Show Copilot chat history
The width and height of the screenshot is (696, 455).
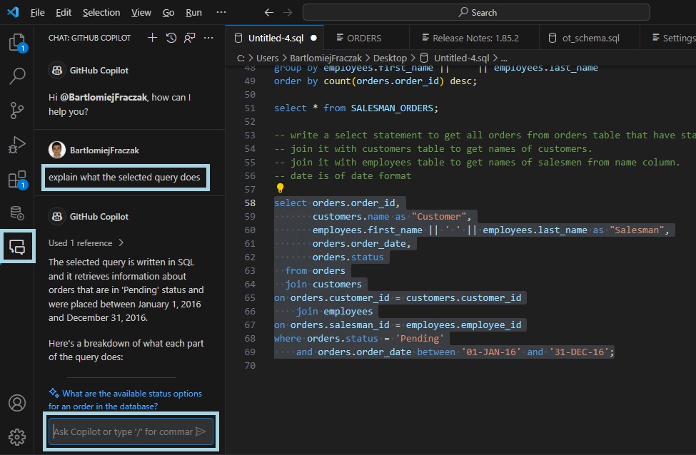[x=171, y=38]
